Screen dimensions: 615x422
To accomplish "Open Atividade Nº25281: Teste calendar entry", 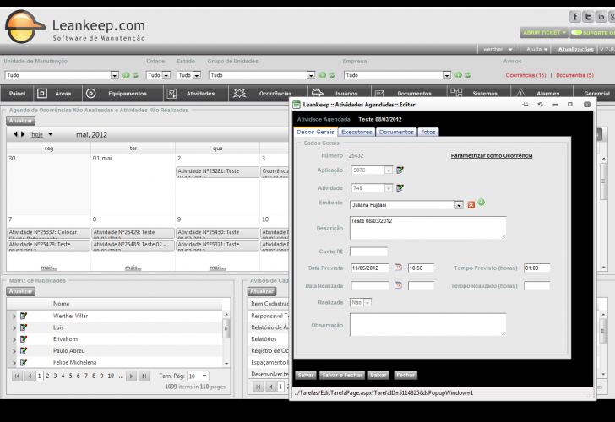I will (x=217, y=172).
